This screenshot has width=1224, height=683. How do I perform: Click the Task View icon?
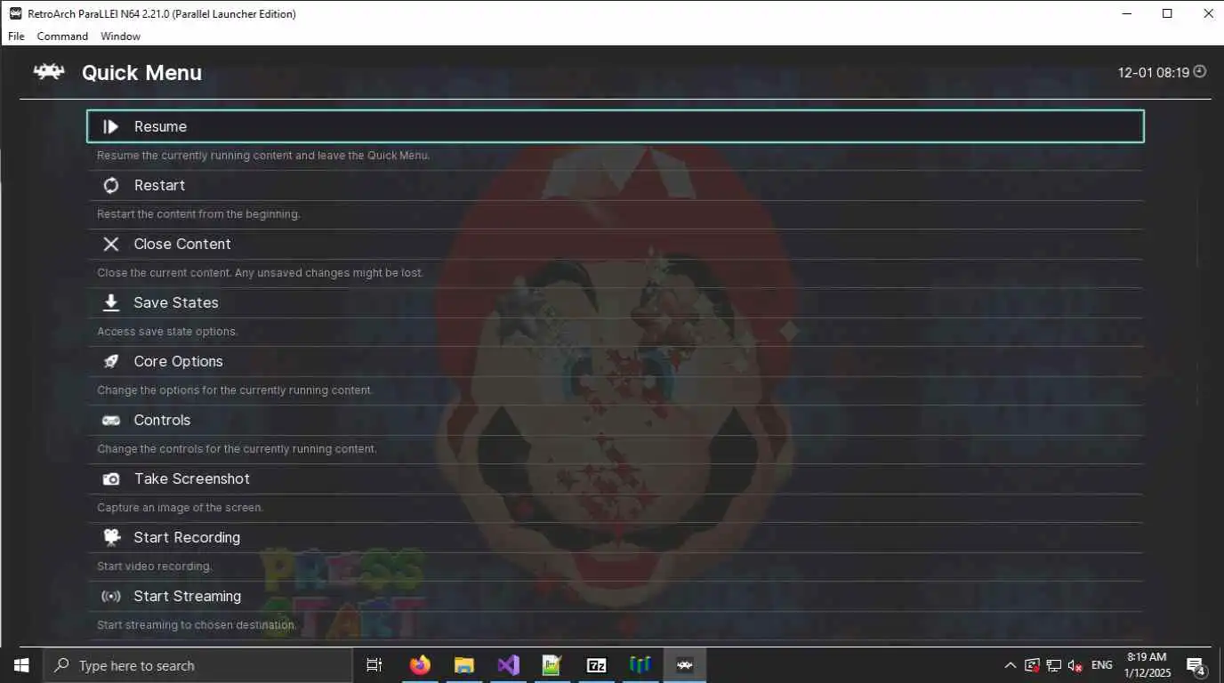[374, 665]
